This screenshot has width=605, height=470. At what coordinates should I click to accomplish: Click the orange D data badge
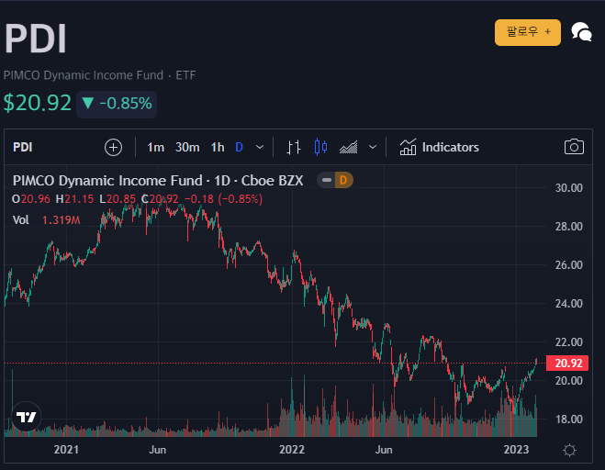(x=343, y=180)
